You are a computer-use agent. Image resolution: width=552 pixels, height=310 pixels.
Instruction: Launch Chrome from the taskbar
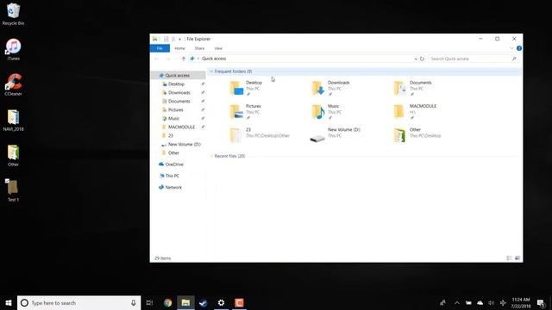click(x=167, y=302)
